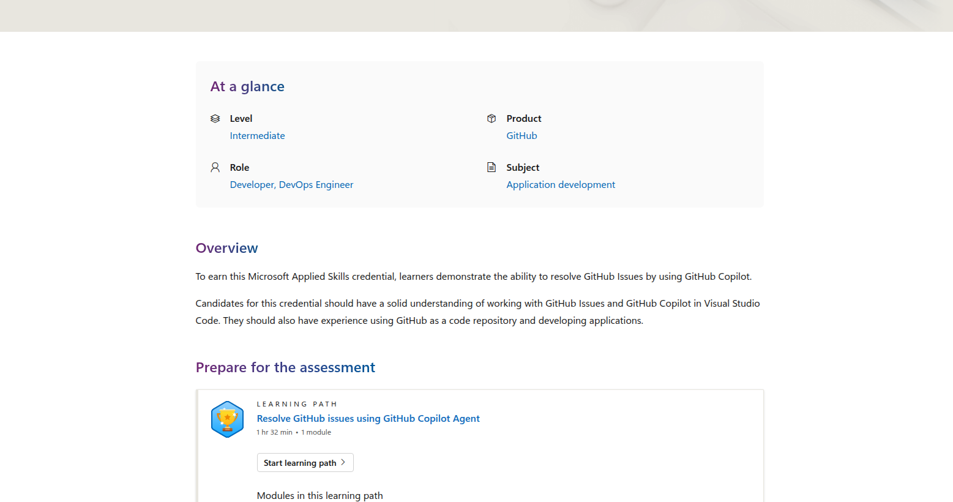
Task: Click the Role person icon
Action: (215, 167)
